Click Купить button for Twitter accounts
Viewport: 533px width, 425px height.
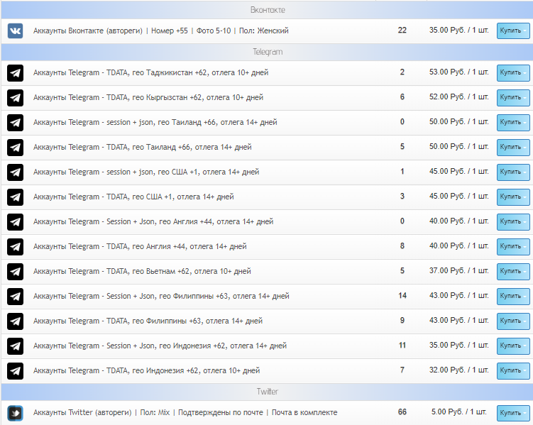pyautogui.click(x=513, y=413)
